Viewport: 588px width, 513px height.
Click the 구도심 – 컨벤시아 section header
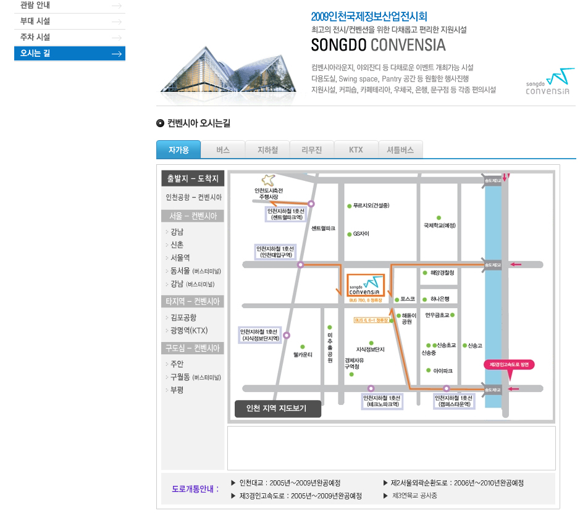(x=193, y=348)
